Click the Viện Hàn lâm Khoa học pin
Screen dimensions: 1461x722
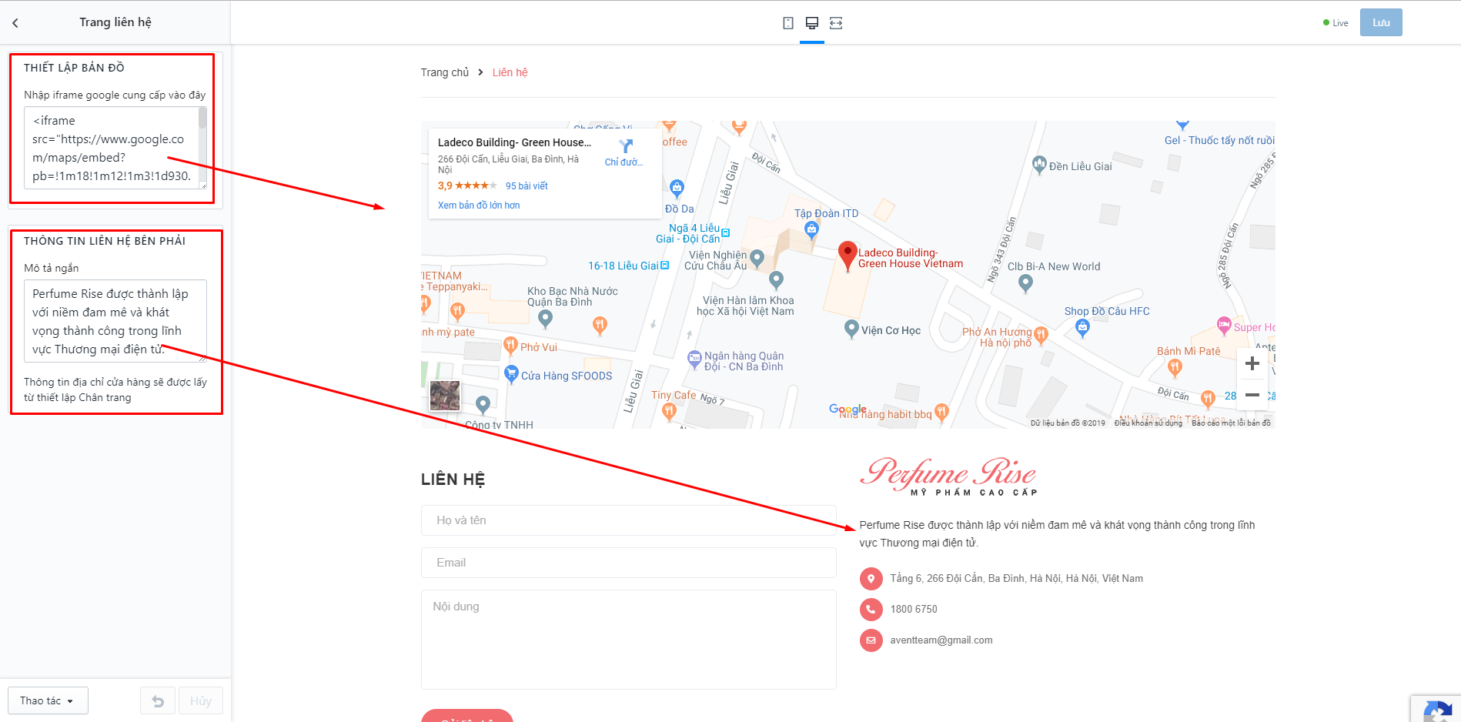pos(776,279)
